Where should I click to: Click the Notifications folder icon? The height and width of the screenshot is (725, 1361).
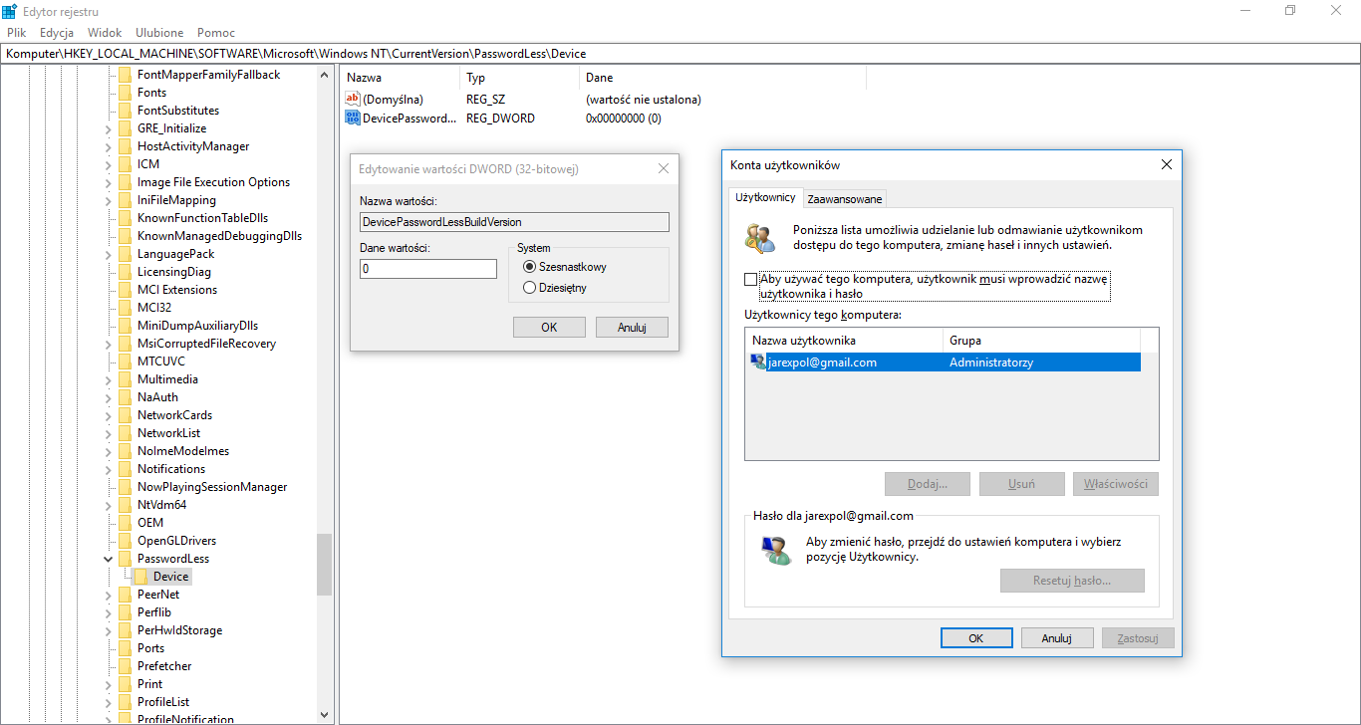125,469
